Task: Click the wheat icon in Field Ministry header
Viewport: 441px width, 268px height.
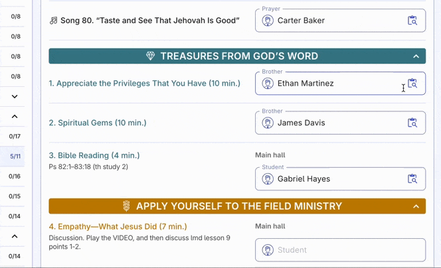Action: pyautogui.click(x=126, y=206)
